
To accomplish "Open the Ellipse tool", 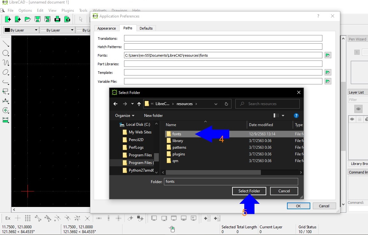I will (6, 72).
